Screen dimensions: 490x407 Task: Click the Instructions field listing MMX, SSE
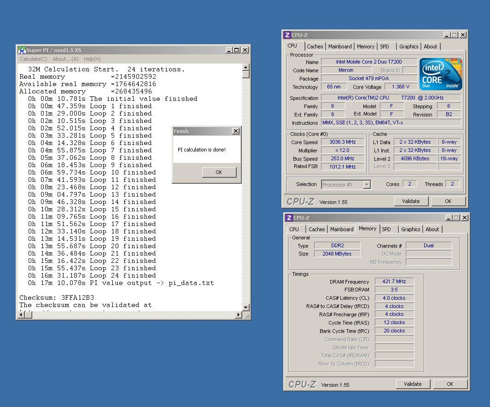[391, 123]
